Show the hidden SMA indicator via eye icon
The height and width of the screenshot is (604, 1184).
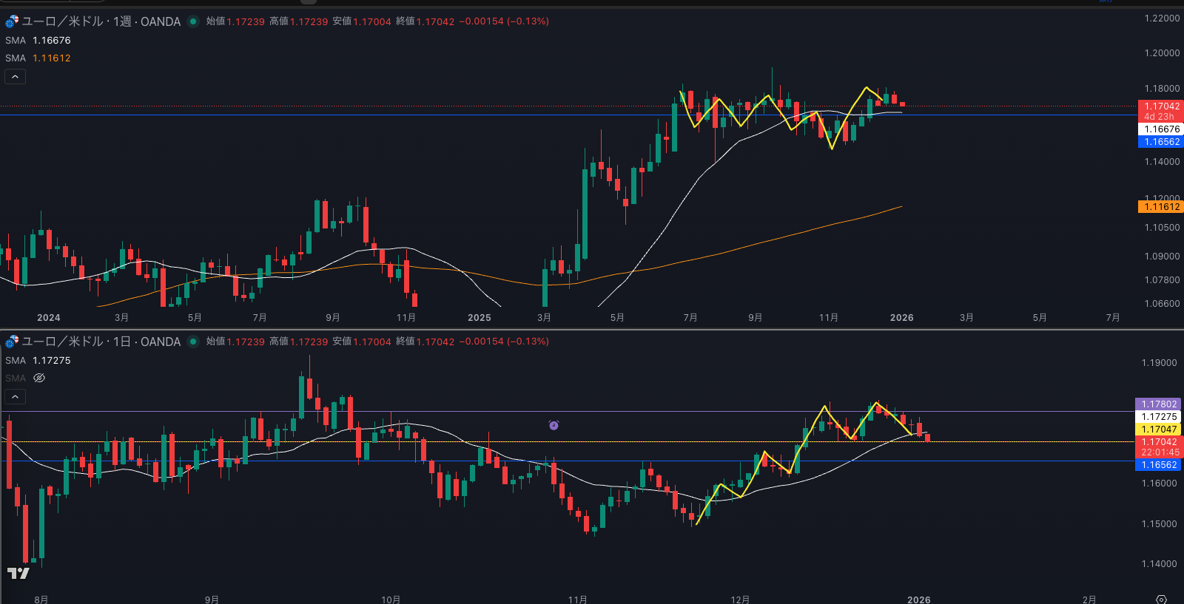39,378
